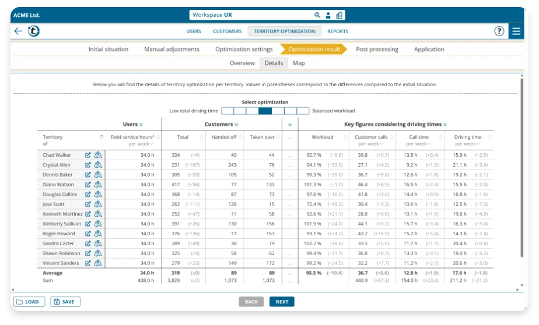Image resolution: width=539 pixels, height=325 pixels.
Task: Click the Save button
Action: (65, 302)
